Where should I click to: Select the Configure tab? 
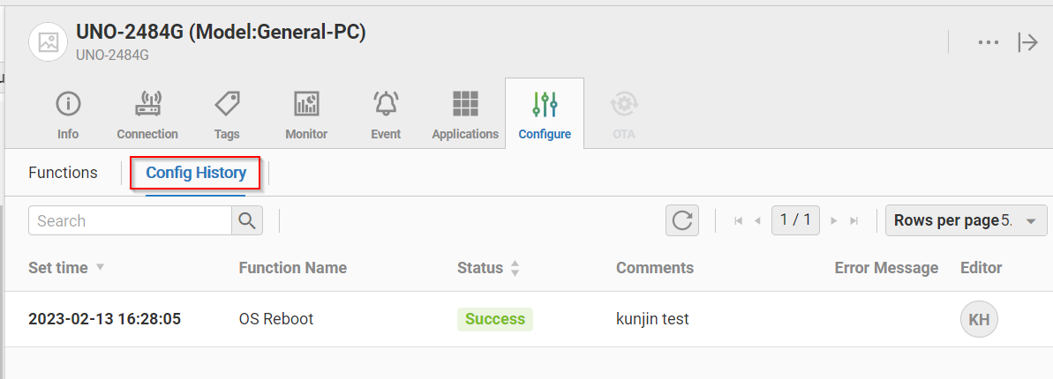click(x=545, y=114)
